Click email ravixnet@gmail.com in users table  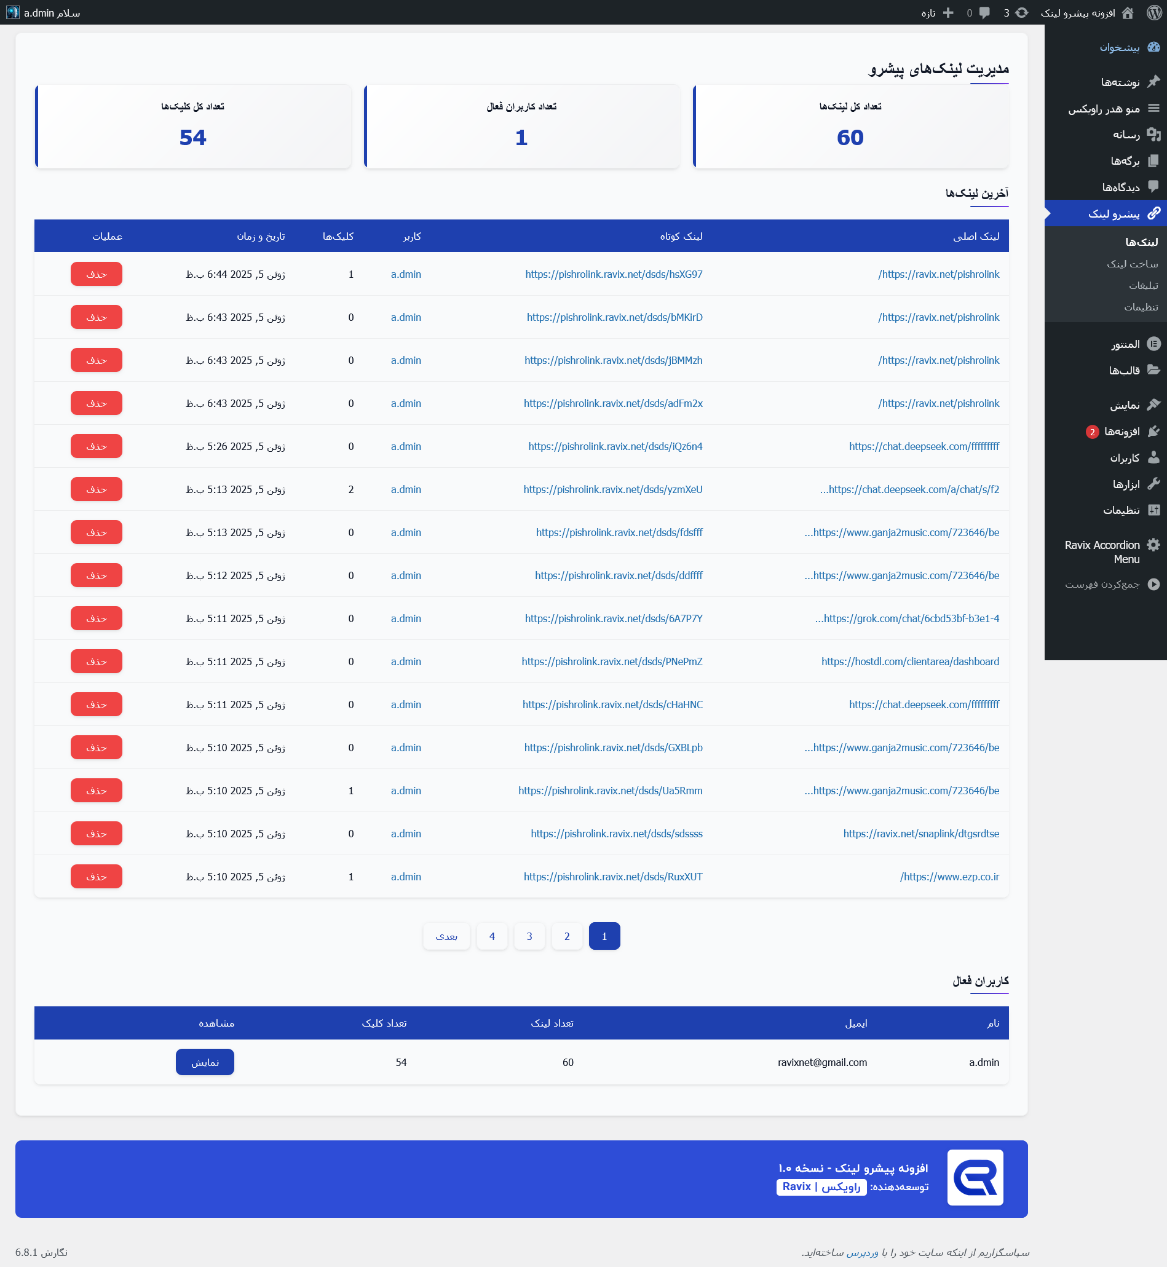point(822,1062)
